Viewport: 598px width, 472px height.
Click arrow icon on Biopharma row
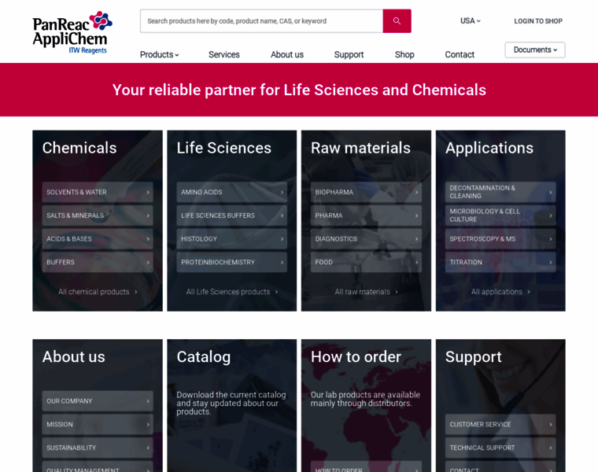pyautogui.click(x=416, y=192)
